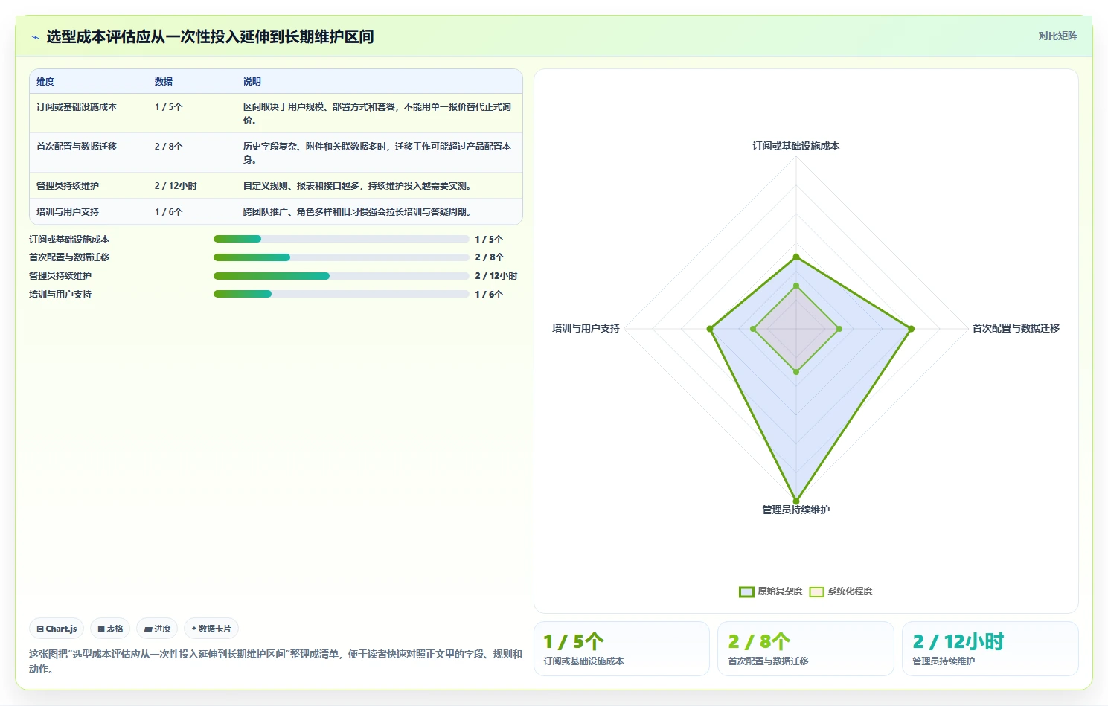Click progress value 2 / 12小时
The width and height of the screenshot is (1108, 706).
click(496, 276)
